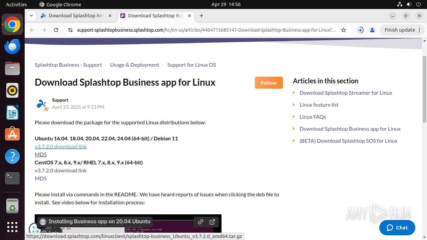This screenshot has height=240, width=427.
Task: Bookmark this page with the star icon
Action: (344, 30)
